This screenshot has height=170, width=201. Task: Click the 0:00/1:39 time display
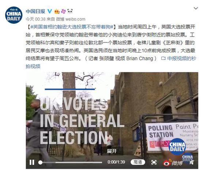(x=116, y=162)
